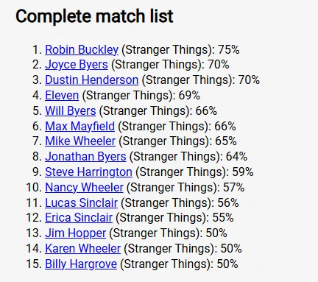Open the Nancy Wheeler link
318x282 pixels.
(x=84, y=187)
